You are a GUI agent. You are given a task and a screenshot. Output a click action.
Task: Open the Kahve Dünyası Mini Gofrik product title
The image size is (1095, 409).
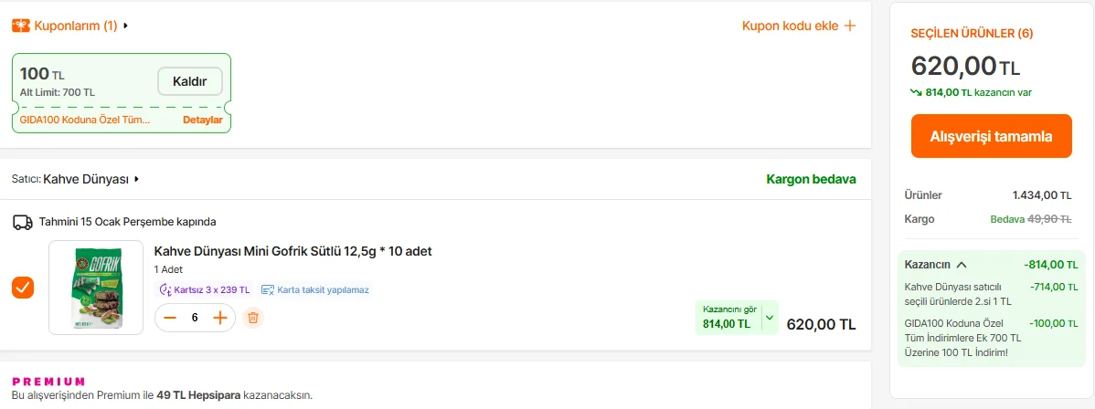[x=292, y=251]
